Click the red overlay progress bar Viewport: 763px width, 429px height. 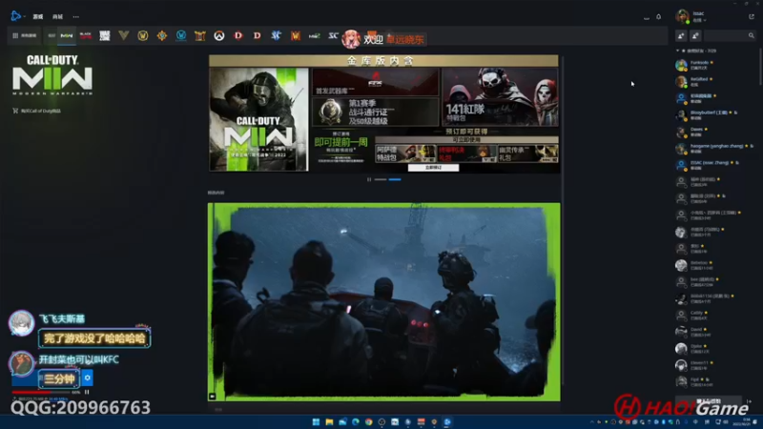coord(41,392)
